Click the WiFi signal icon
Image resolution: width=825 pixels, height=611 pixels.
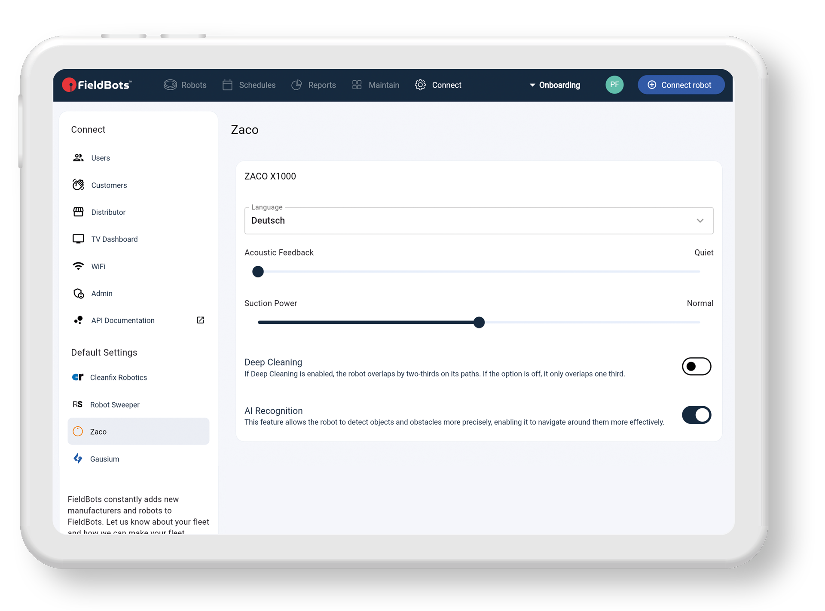click(x=78, y=266)
